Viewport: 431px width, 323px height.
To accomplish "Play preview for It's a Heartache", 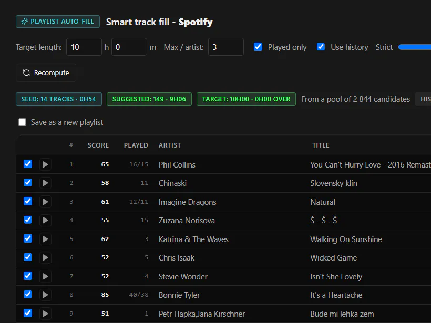I will pyautogui.click(x=45, y=295).
